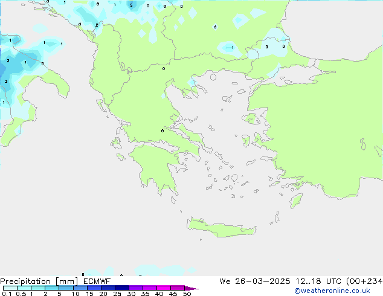Select the legend swatch between 25 and 30
The height and width of the screenshot is (296, 383).
click(122, 288)
